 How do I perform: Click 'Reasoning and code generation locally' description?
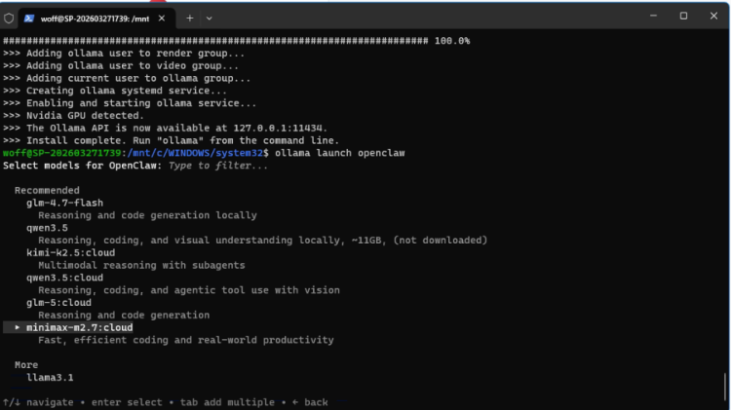[147, 215]
